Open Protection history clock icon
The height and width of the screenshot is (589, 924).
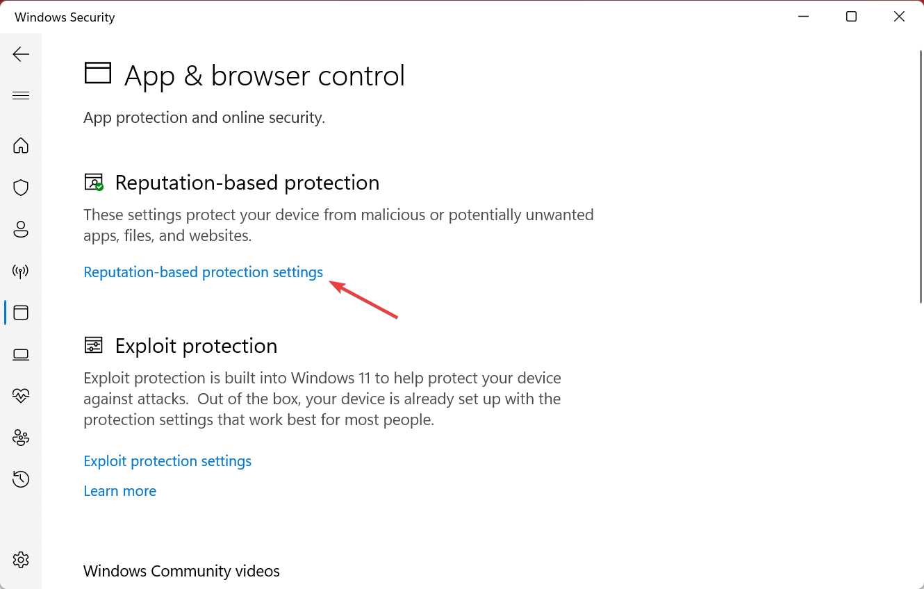pyautogui.click(x=21, y=479)
